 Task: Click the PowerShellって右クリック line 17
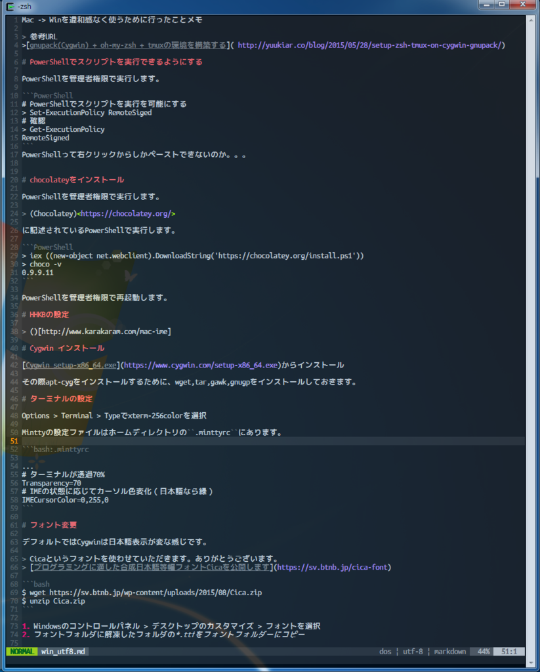(x=134, y=154)
